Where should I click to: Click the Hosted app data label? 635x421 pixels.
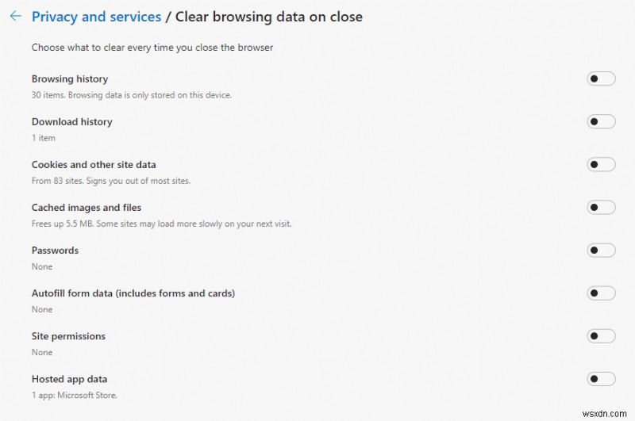pos(69,379)
